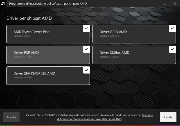180x126 pixels.
Task: Select the Driver SFH KMDF I2C AMD card
Action: point(48,76)
